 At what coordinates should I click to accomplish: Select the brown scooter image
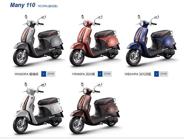(95, 108)
